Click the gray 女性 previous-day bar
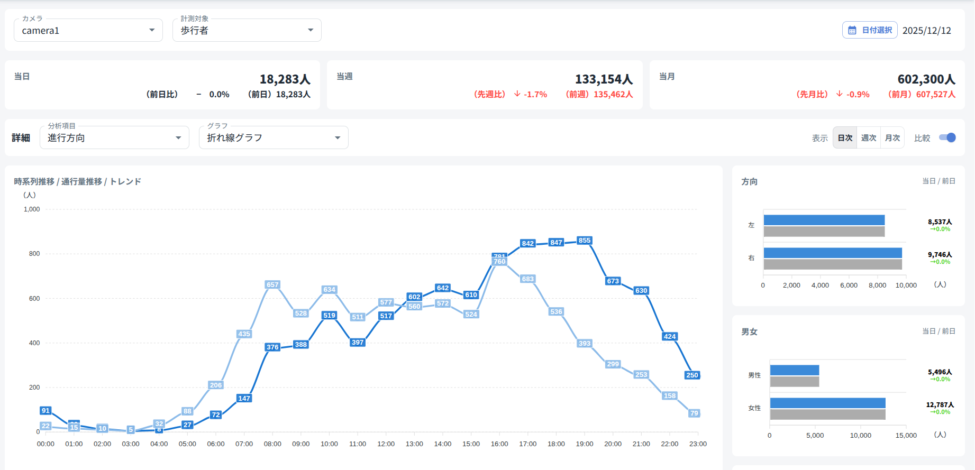The image size is (975, 470). [828, 414]
